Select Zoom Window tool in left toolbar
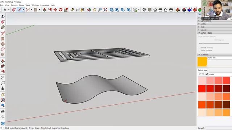This screenshot has width=232, height=130. tap(3, 100)
